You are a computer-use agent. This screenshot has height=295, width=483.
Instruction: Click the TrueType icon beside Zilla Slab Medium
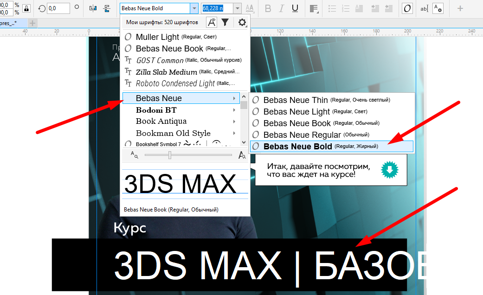[x=128, y=71]
